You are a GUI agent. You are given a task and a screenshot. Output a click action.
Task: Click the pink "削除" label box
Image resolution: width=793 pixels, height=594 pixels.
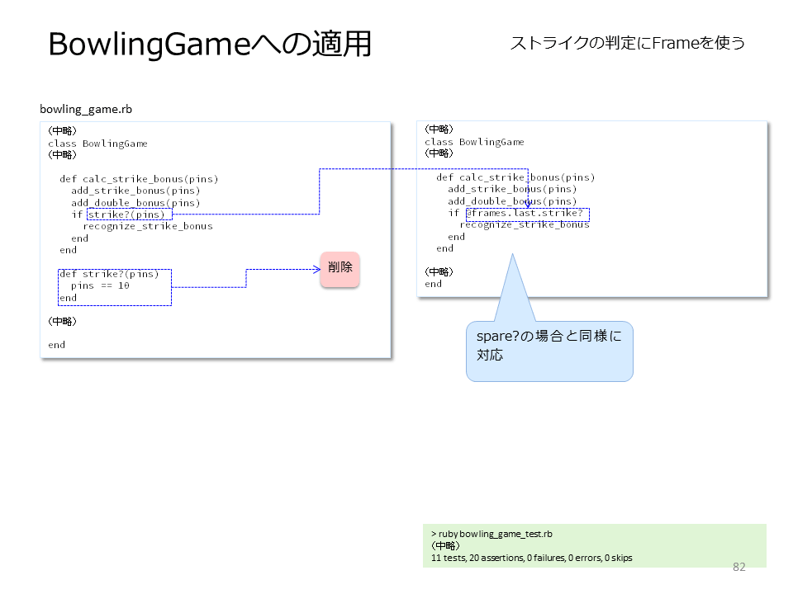pyautogui.click(x=340, y=270)
